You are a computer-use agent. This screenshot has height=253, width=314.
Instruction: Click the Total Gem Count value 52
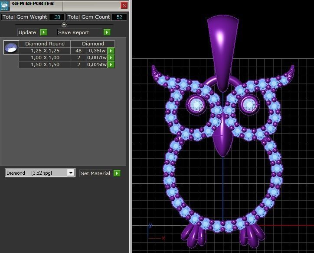click(x=119, y=17)
